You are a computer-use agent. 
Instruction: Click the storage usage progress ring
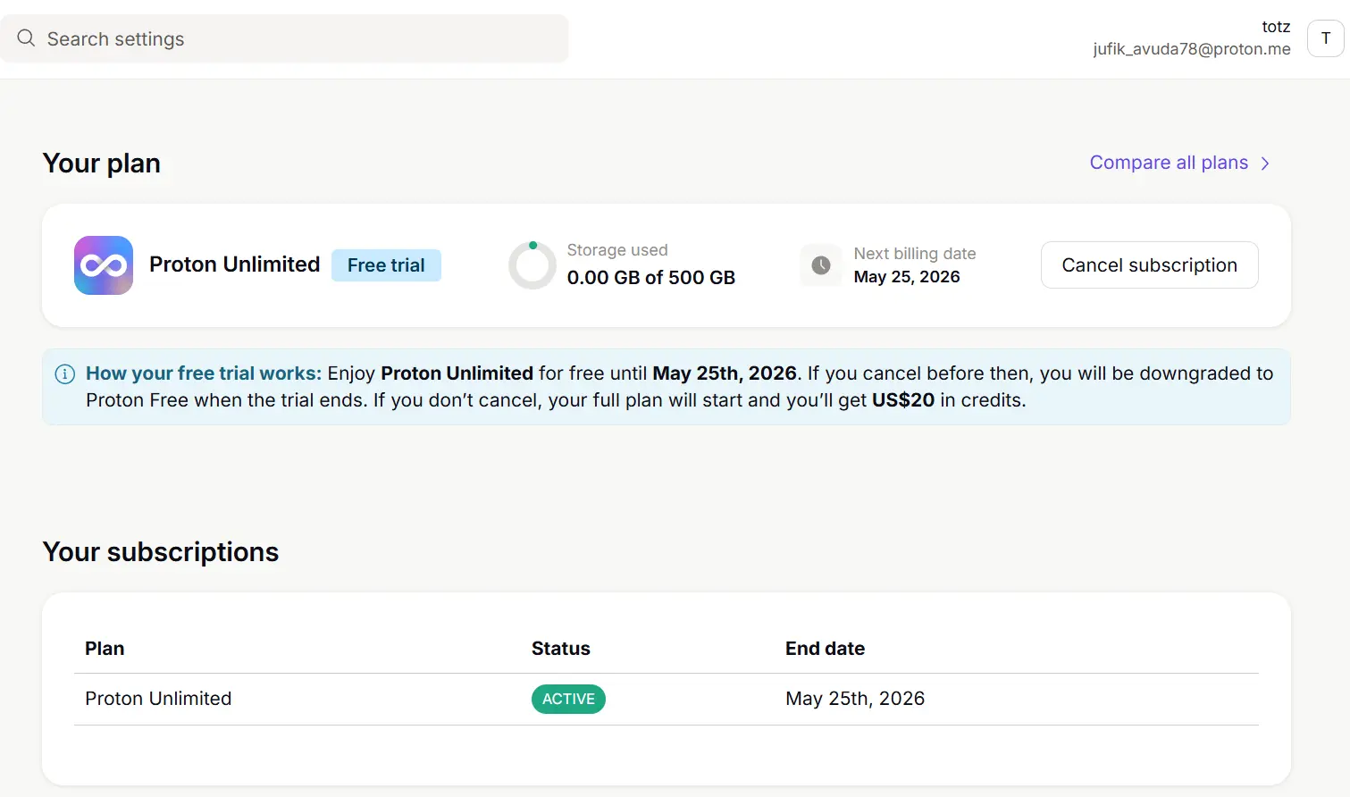(532, 265)
